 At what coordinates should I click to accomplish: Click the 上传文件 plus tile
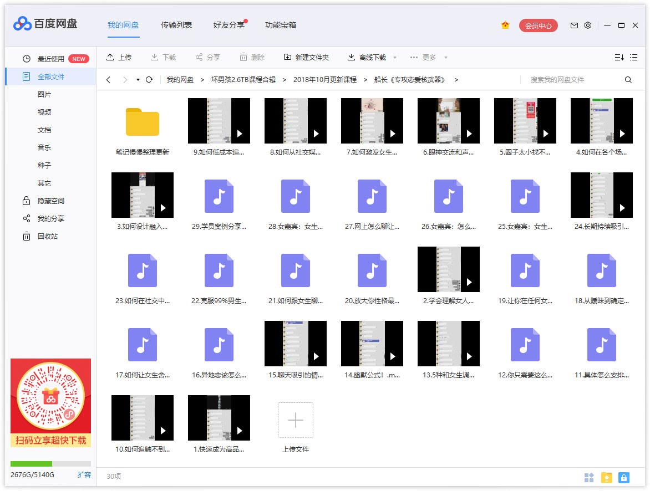[x=295, y=420]
